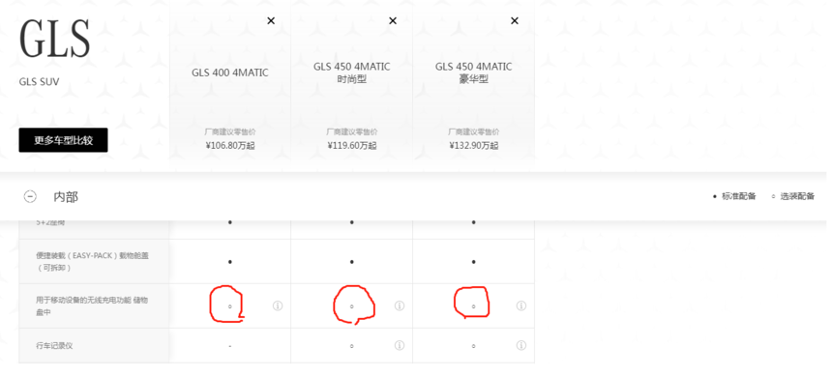832x377 pixels.
Task: Click the EASY-PACK 载物舱盖 row label
Action: pos(92,261)
